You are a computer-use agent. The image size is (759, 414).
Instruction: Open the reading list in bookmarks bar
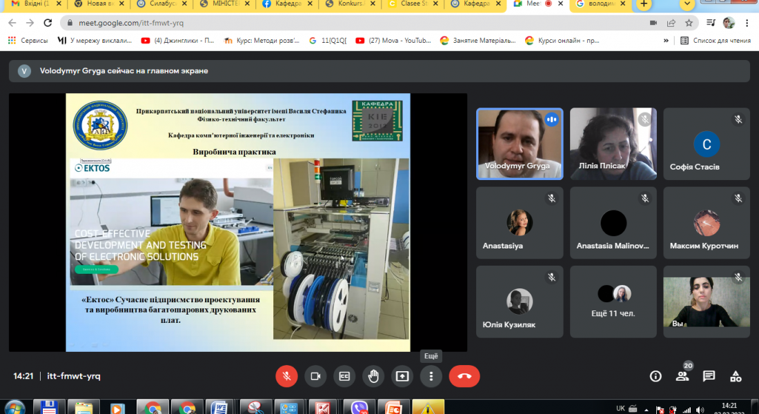tap(715, 41)
